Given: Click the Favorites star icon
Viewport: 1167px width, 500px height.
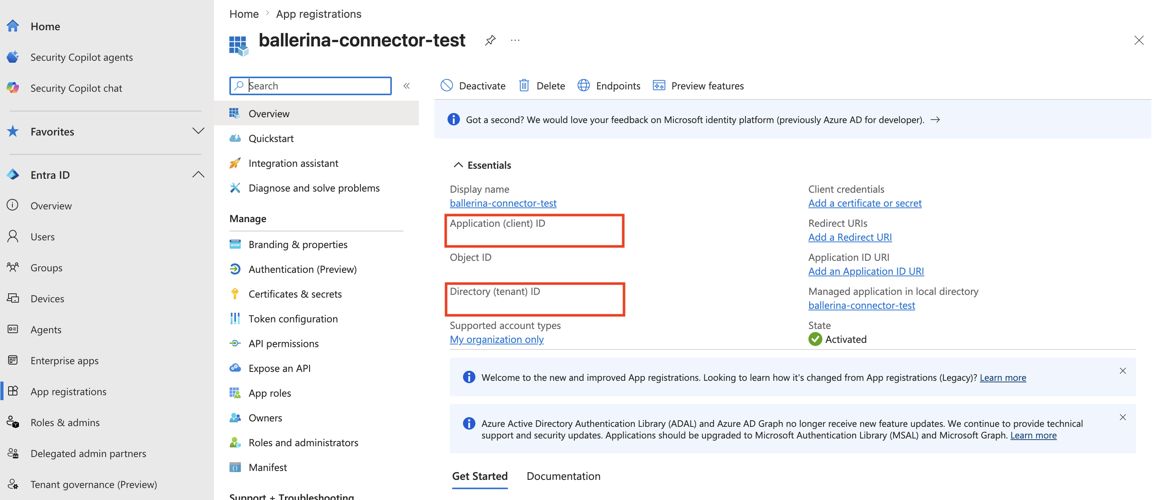Looking at the screenshot, I should [13, 132].
